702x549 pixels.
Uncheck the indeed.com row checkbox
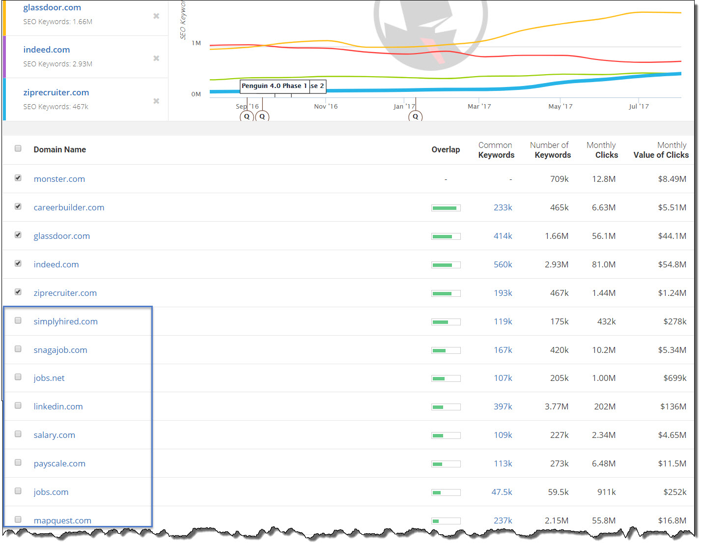click(x=18, y=263)
